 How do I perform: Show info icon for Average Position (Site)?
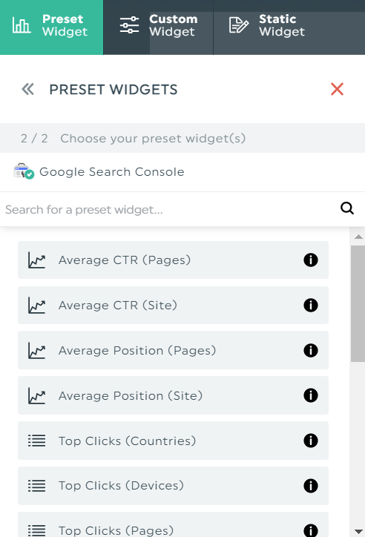pyautogui.click(x=311, y=395)
